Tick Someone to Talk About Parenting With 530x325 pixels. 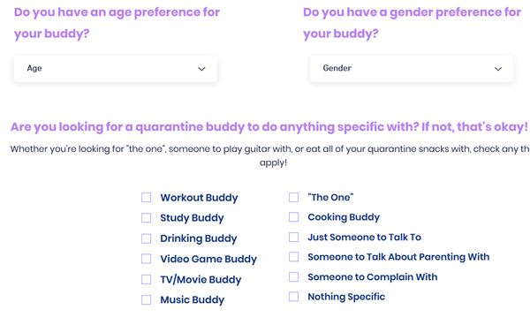coord(294,257)
